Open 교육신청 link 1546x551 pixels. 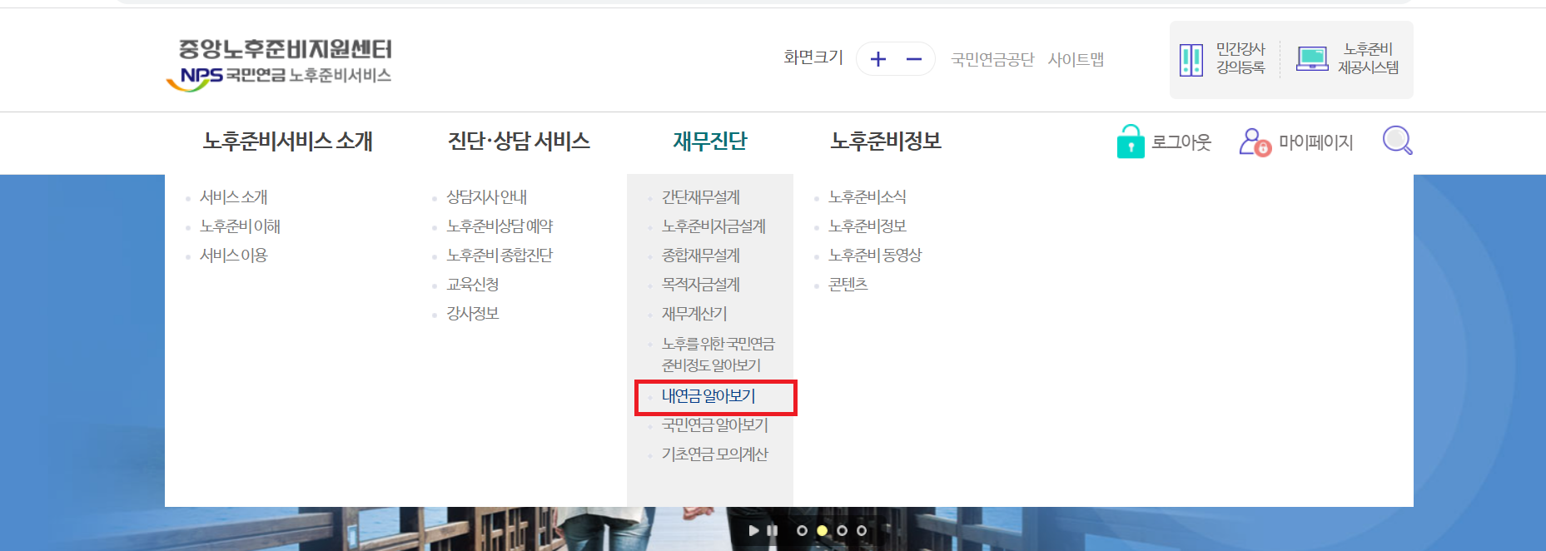[473, 285]
